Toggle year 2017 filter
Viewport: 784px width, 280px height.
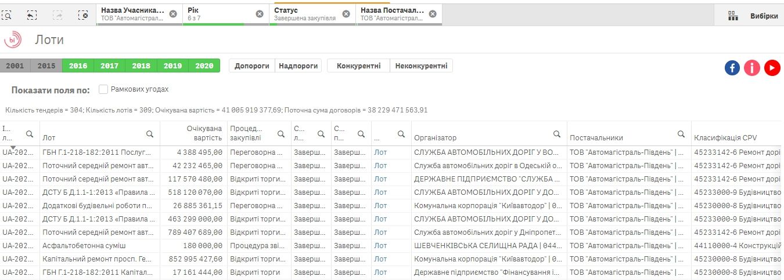coord(109,66)
